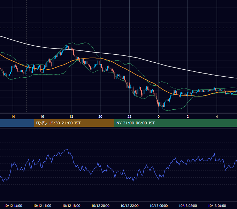
Task: Click the London session band 15:30-21:00 JST
Action: pos(74,123)
